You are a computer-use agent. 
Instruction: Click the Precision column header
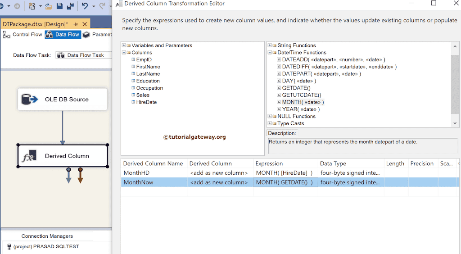coord(423,163)
